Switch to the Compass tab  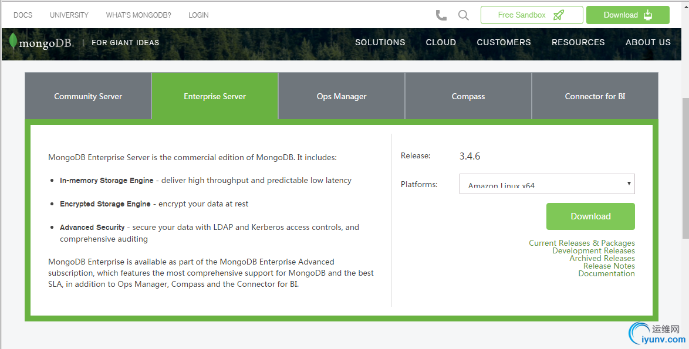tap(468, 96)
